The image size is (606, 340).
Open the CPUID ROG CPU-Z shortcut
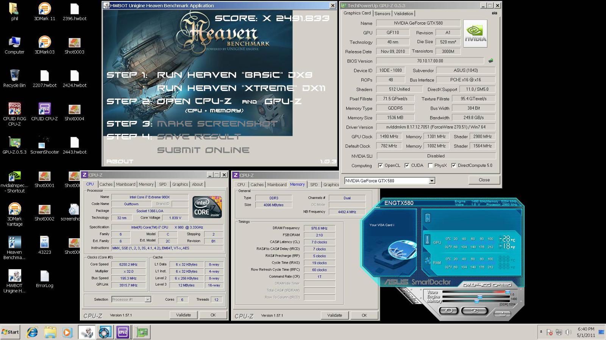pos(14,114)
